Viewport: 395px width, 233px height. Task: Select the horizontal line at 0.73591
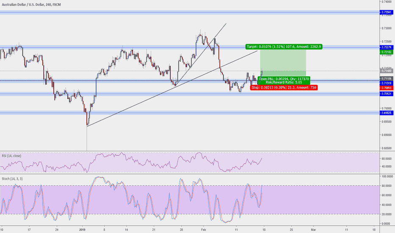189,12
